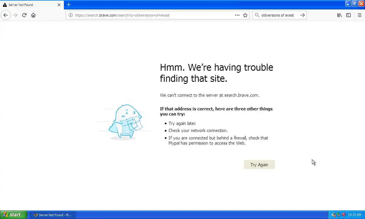Submit search with the go arrow
365x219 pixels.
pos(303,15)
